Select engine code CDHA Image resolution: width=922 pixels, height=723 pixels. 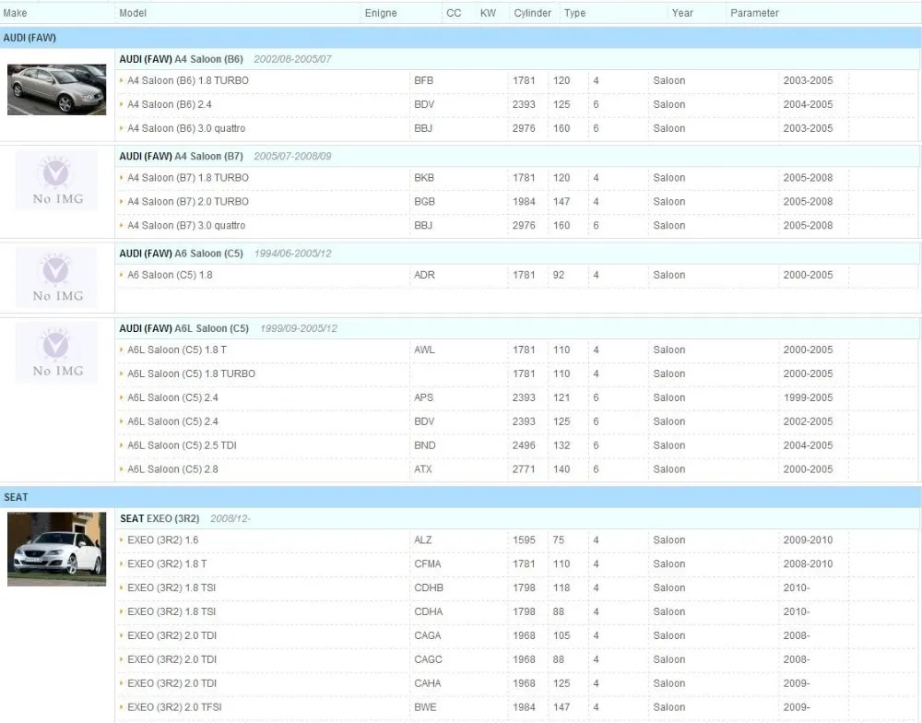pyautogui.click(x=428, y=611)
